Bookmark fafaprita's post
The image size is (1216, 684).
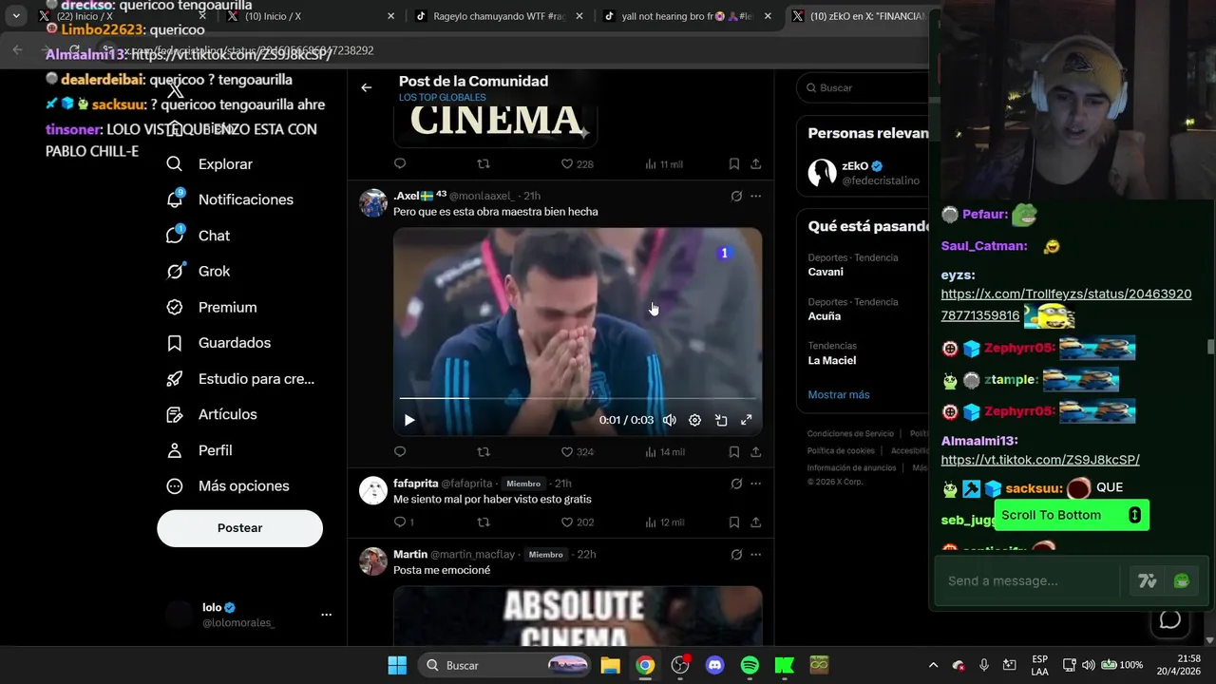pyautogui.click(x=734, y=522)
